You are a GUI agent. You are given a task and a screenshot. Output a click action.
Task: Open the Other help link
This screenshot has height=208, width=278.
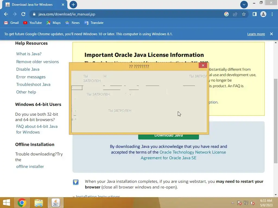click(x=26, y=92)
